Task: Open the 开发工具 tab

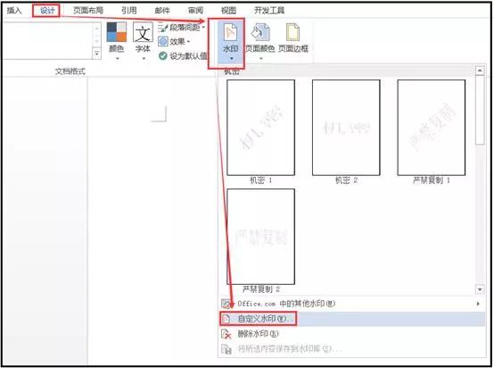Action: click(x=269, y=11)
